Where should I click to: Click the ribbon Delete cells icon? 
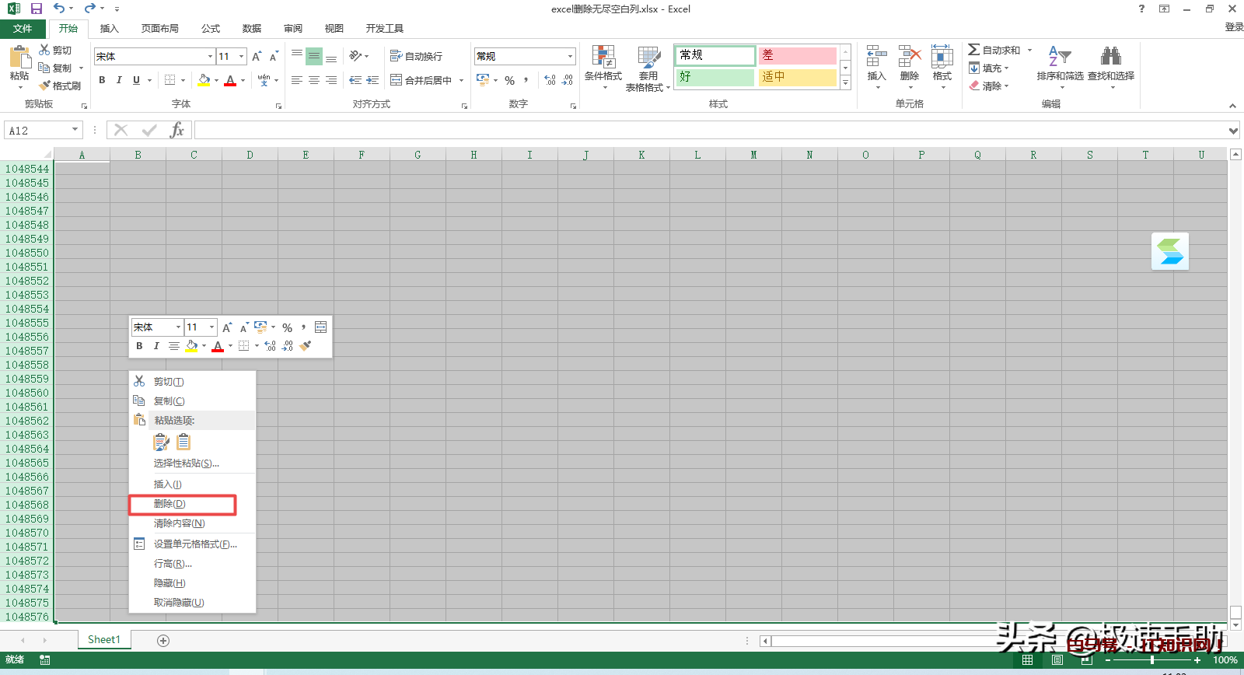(x=909, y=62)
